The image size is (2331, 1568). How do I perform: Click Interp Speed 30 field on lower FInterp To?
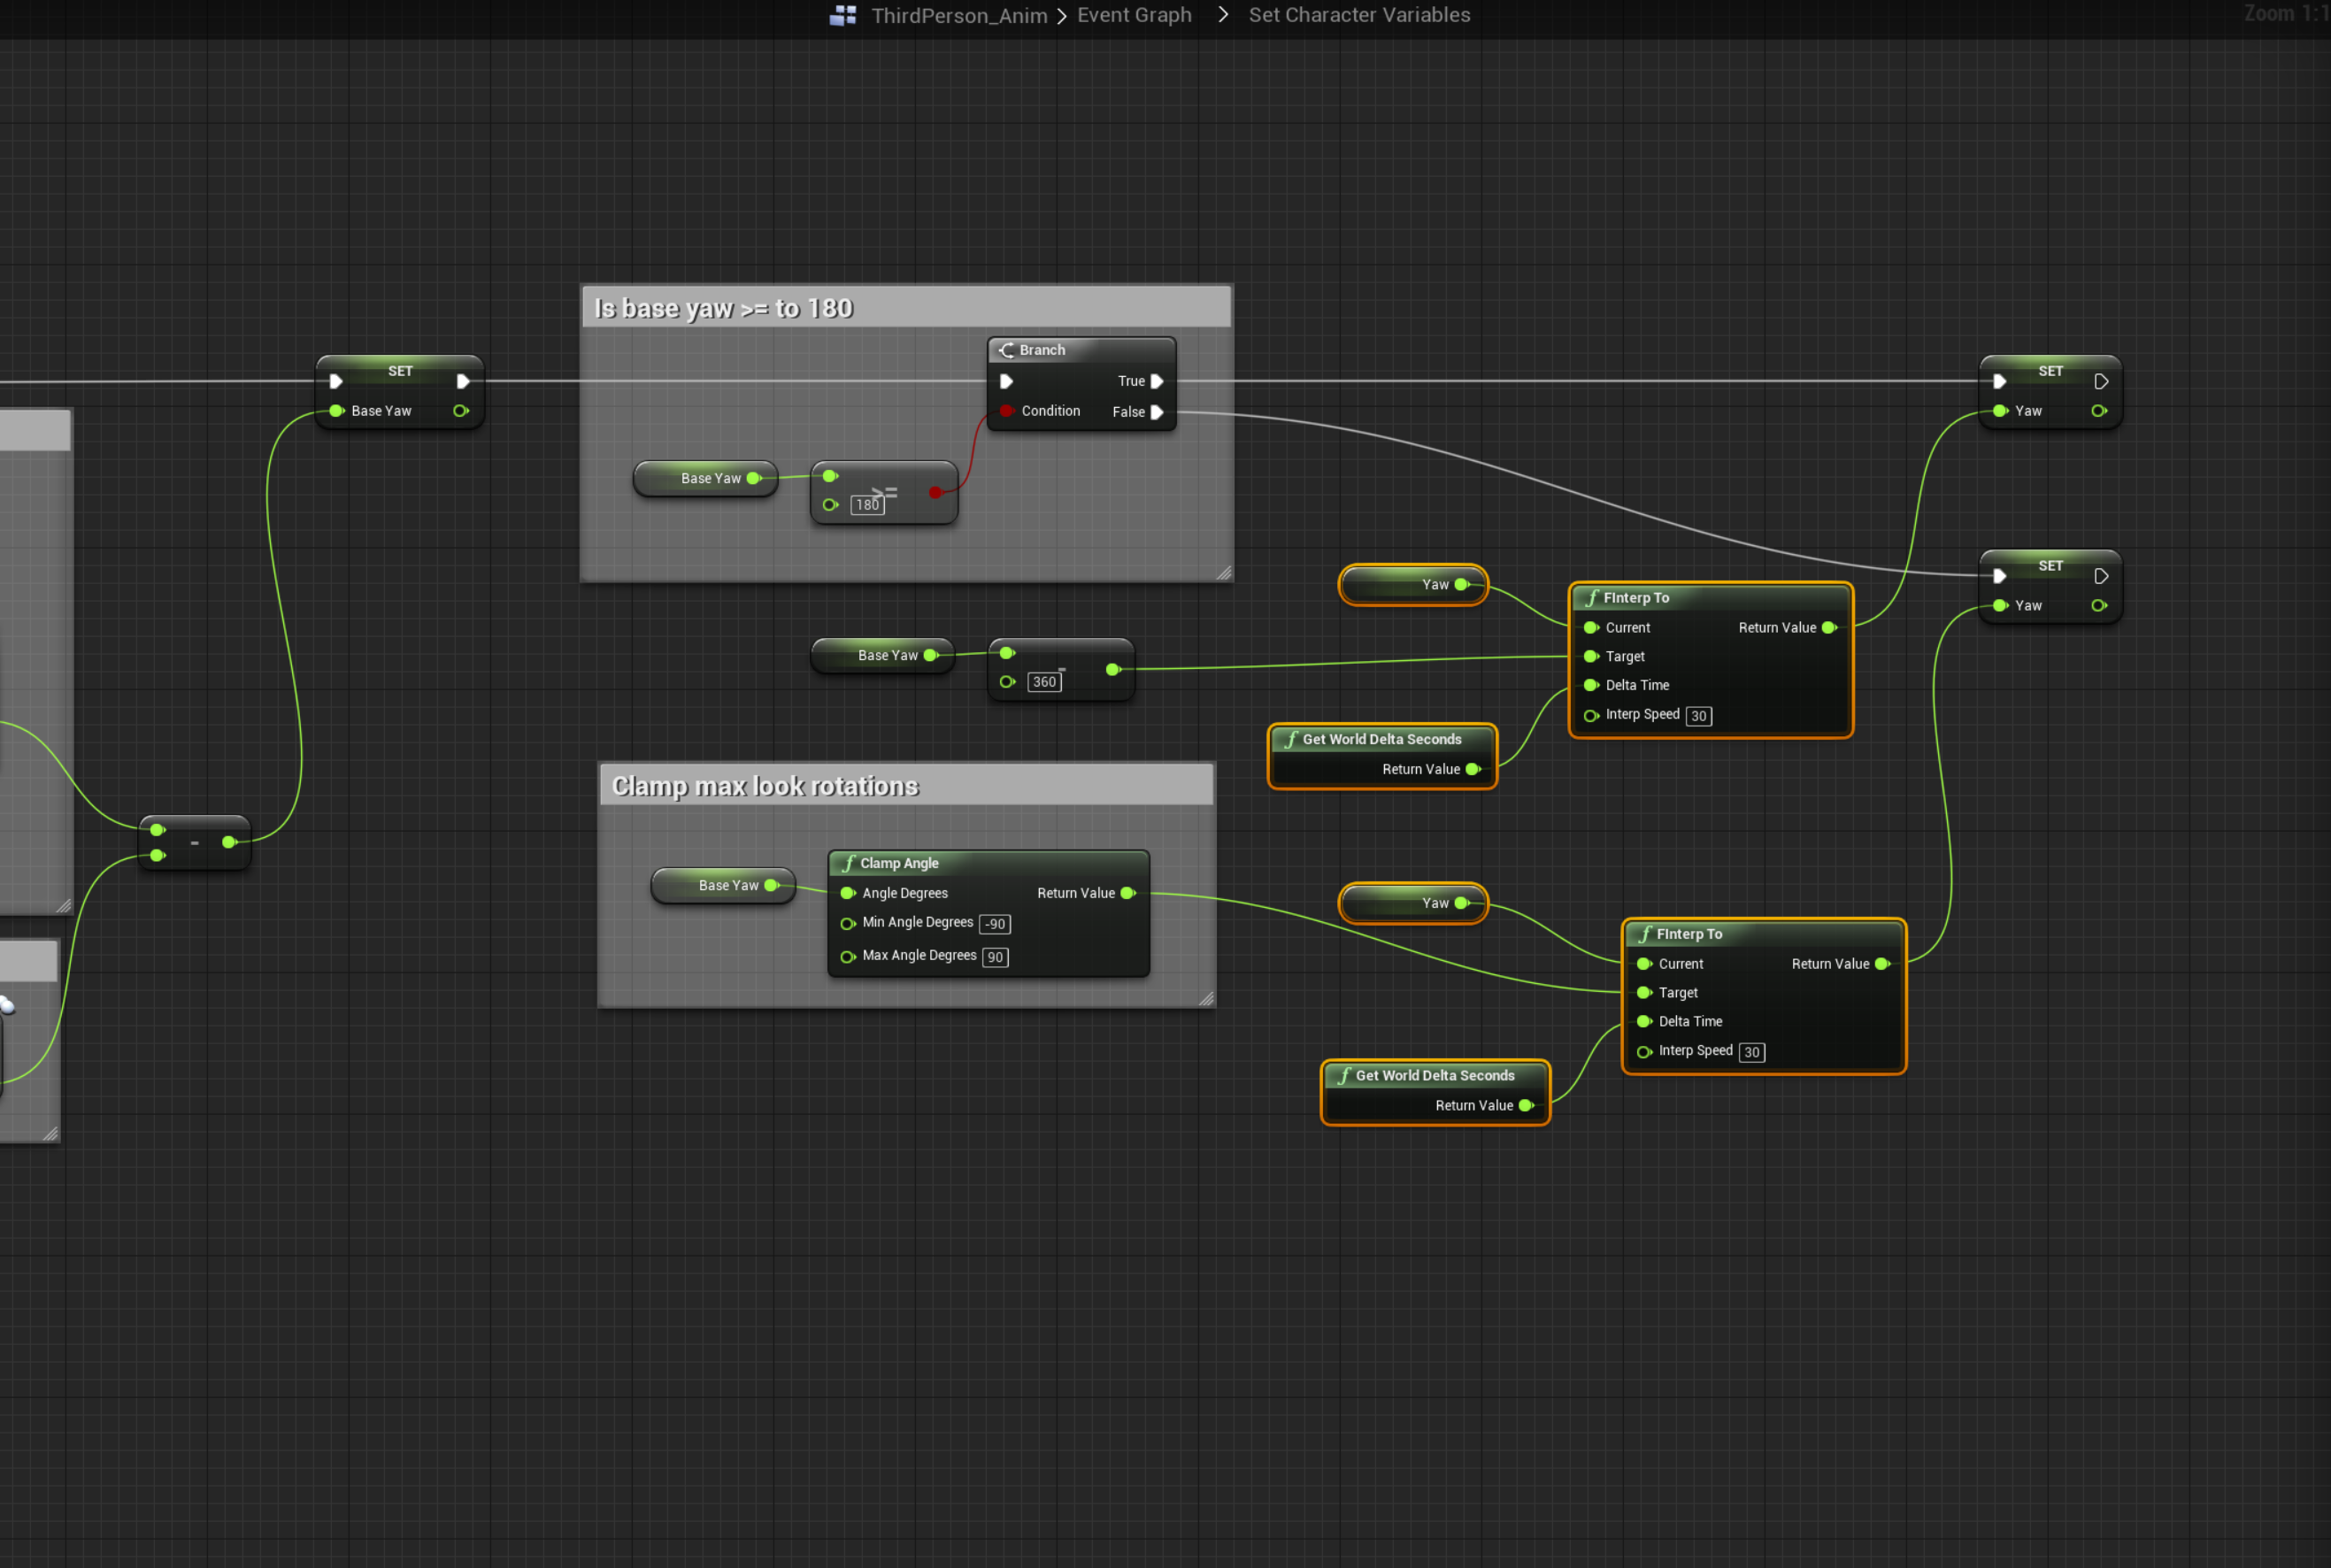tap(1751, 1052)
